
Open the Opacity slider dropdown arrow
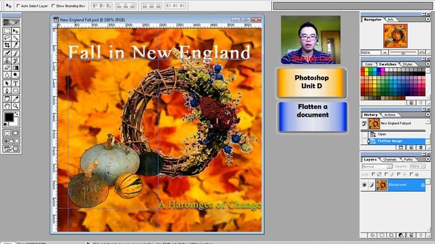tap(423, 166)
